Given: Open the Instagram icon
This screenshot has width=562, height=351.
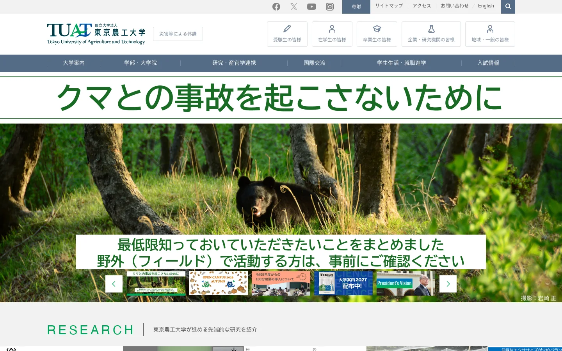Looking at the screenshot, I should pos(330,7).
